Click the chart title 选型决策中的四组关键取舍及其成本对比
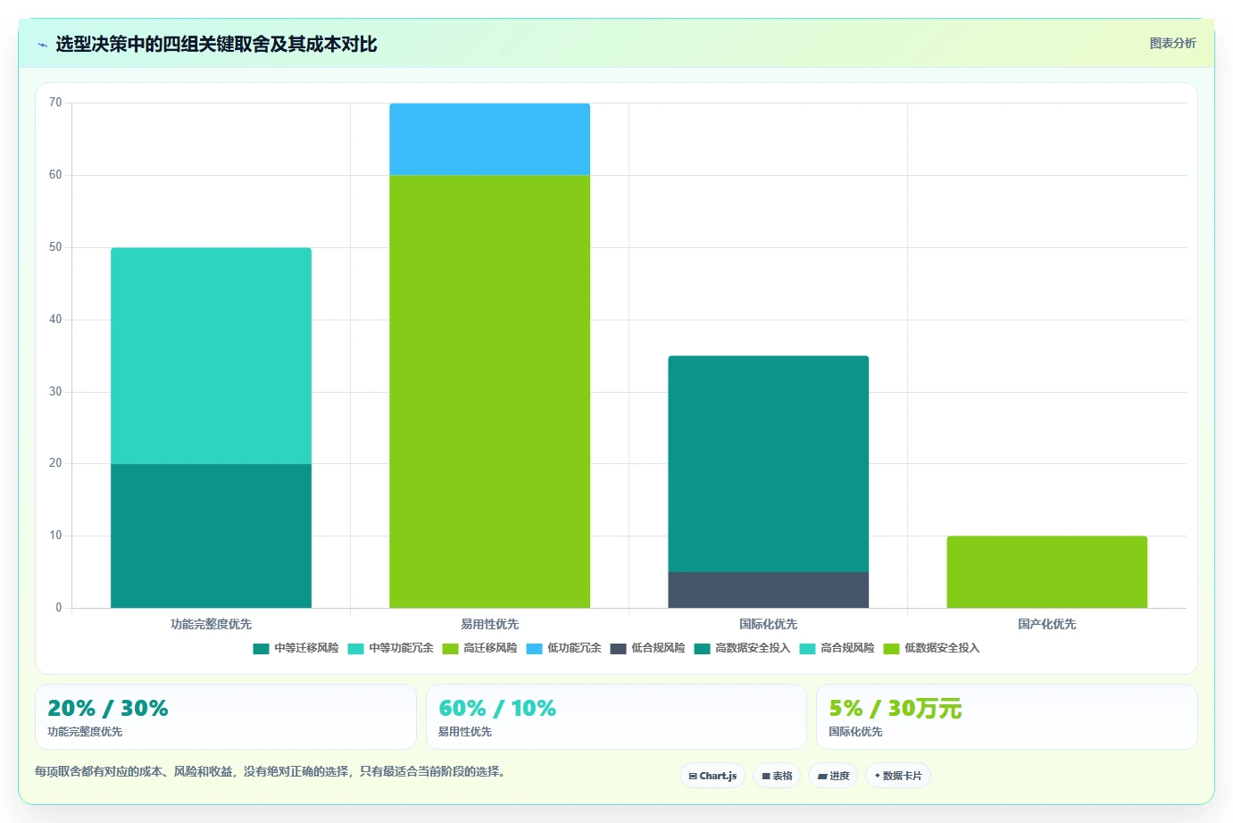Viewport: 1233px width, 823px height. (216, 44)
